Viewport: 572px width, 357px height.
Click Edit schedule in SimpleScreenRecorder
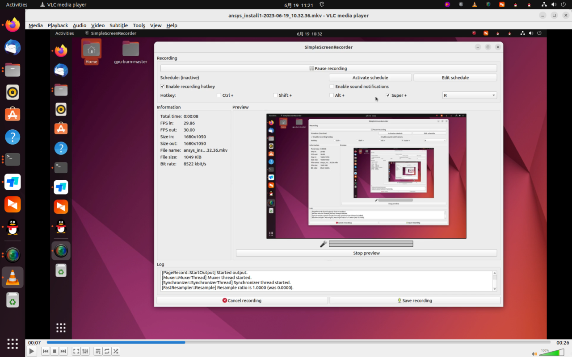coord(455,78)
